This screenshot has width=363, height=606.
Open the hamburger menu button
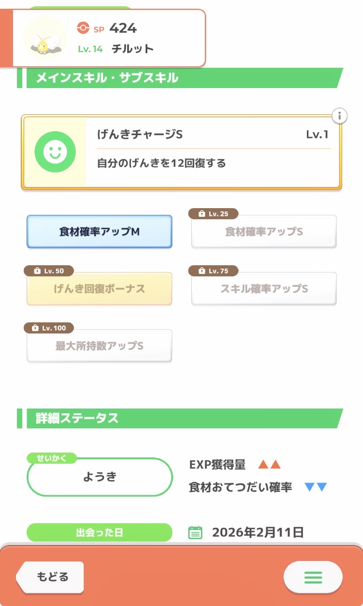(x=313, y=577)
